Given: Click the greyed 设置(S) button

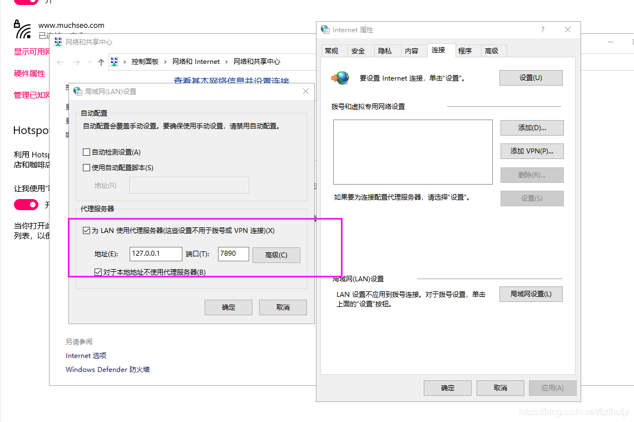Looking at the screenshot, I should click(x=532, y=198).
